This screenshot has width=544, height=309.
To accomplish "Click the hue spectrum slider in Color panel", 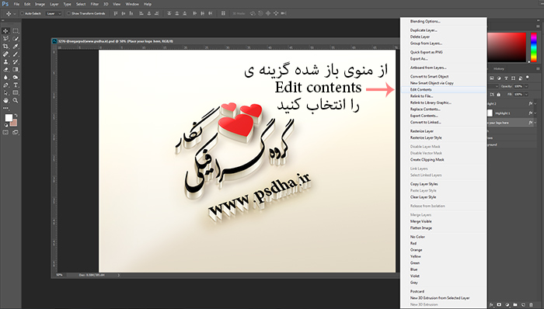I will (x=534, y=47).
